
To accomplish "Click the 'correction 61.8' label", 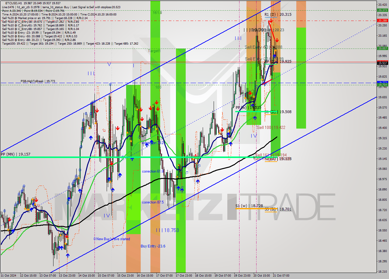I will coord(153,171).
